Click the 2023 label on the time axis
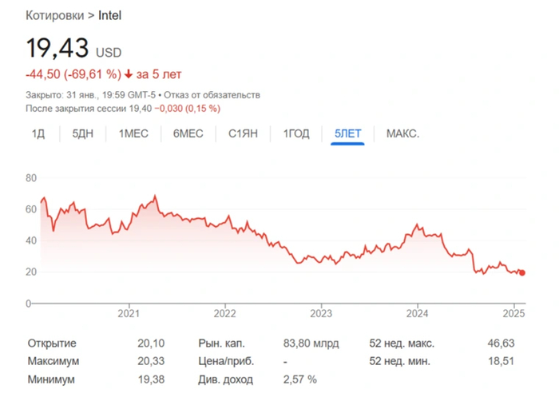The image size is (559, 393). point(321,314)
